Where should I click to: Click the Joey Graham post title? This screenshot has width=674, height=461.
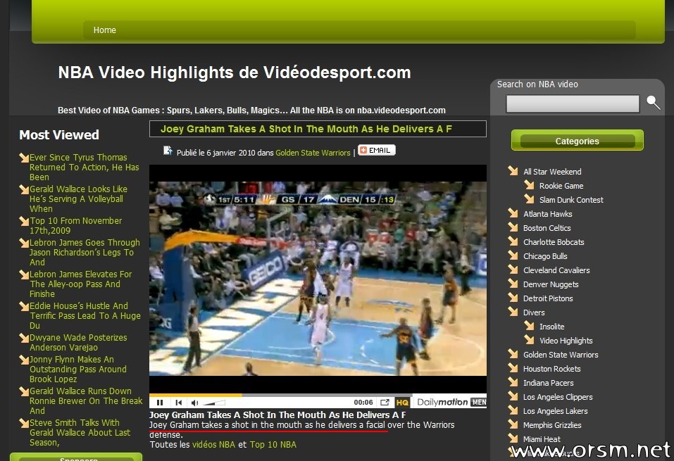pos(306,129)
